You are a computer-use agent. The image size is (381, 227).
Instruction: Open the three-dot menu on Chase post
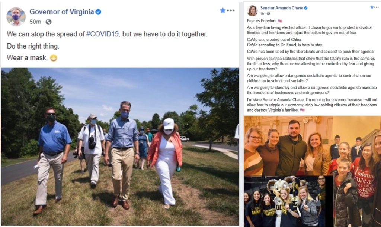pyautogui.click(x=377, y=7)
